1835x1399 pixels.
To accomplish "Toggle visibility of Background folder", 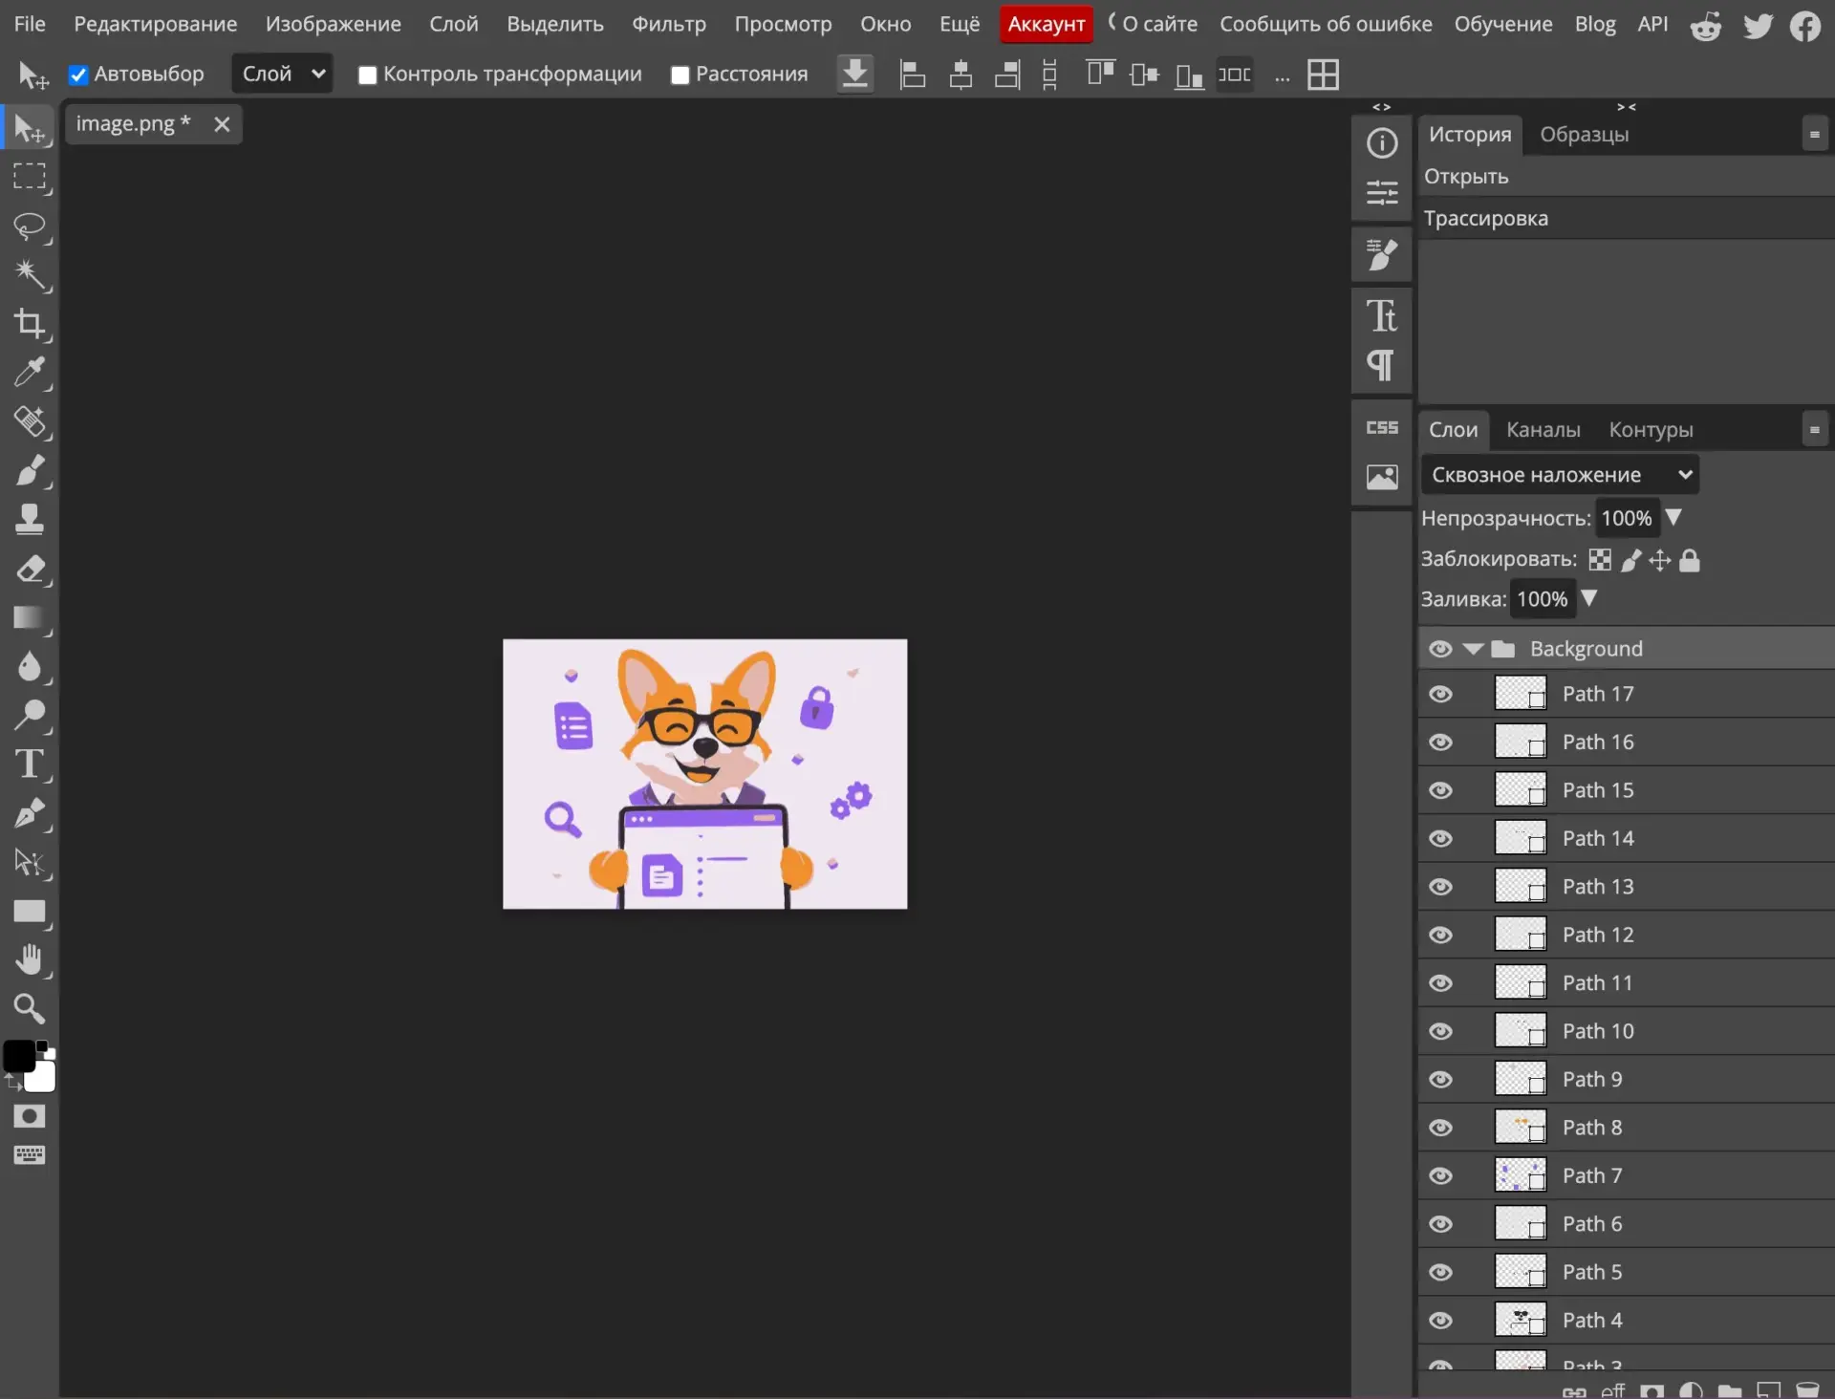I will coord(1440,650).
